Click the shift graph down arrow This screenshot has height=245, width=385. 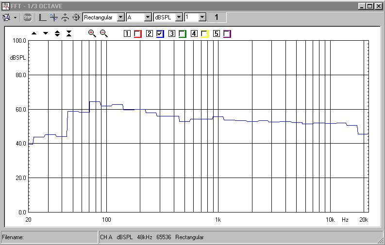[x=46, y=33]
